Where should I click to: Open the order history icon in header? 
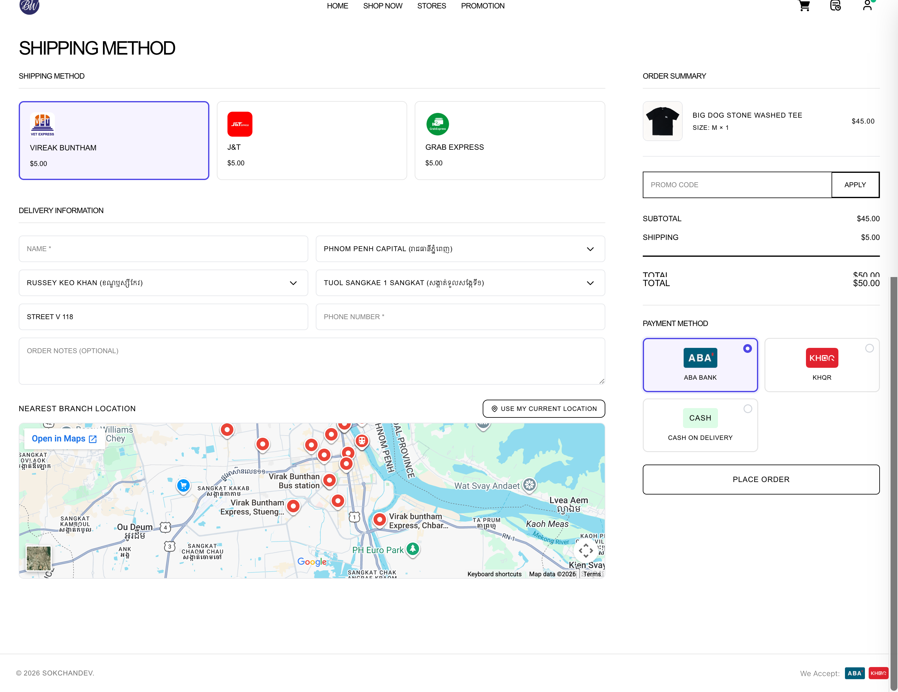[835, 6]
